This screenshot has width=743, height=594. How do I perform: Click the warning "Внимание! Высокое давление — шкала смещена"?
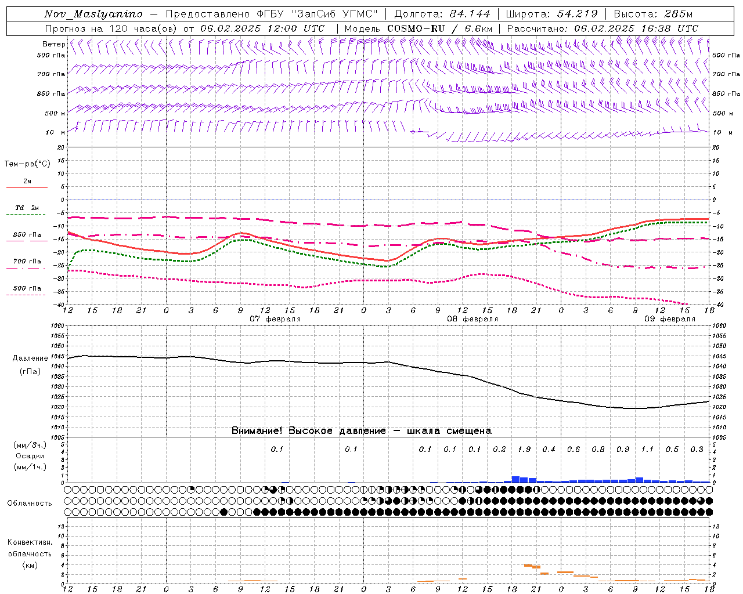coord(362,430)
